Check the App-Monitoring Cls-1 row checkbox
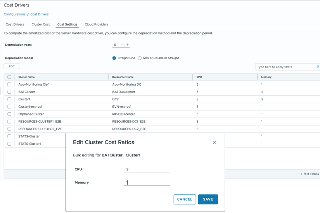 [x=9, y=84]
